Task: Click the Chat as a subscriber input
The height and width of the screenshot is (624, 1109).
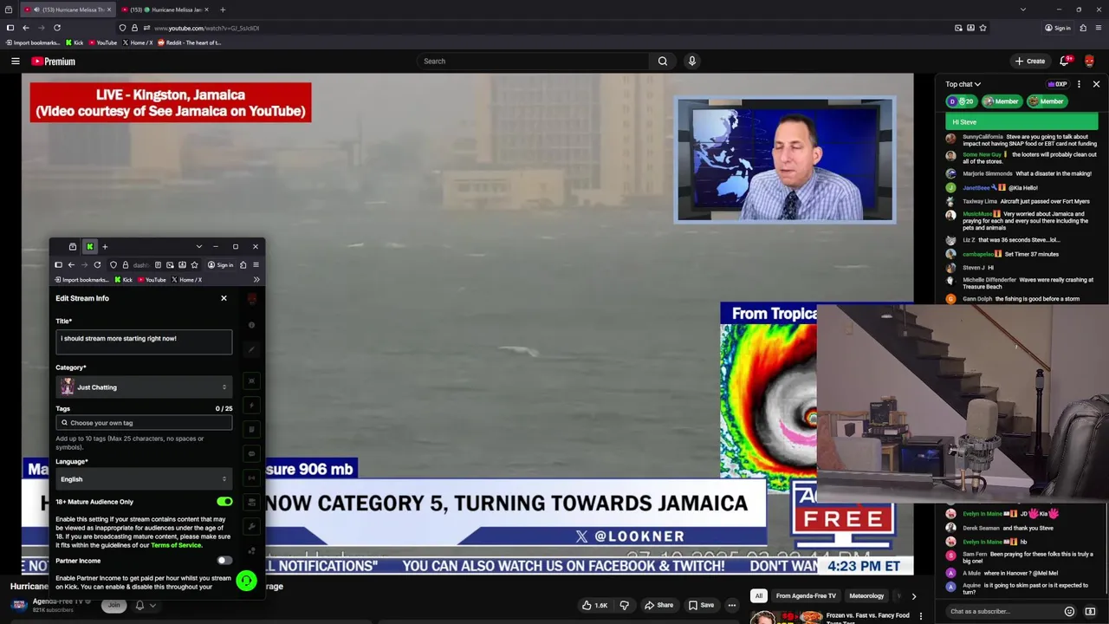Action: [1002, 611]
